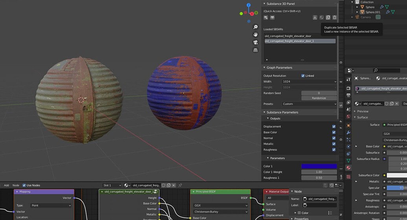Viewport: 407px width, 220px height.
Task: Open the Physics properties tab icon
Action: (348, 146)
